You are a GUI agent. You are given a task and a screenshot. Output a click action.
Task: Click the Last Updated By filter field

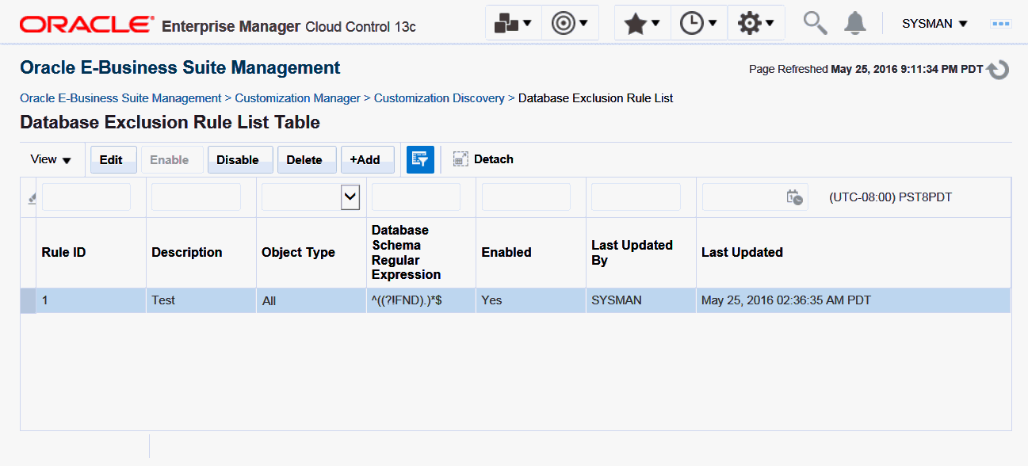tap(636, 197)
